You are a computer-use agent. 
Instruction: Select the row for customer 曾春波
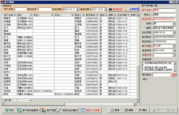click(69, 78)
